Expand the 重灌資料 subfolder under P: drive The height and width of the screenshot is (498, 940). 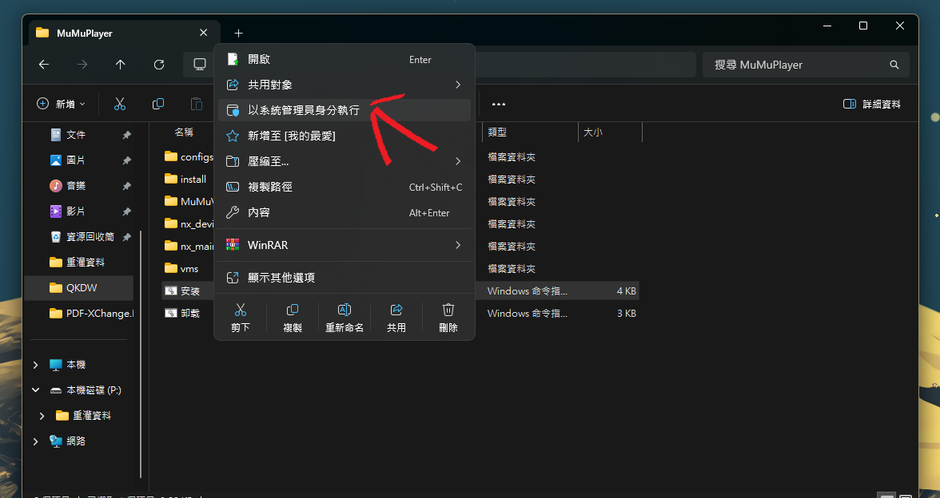[42, 415]
